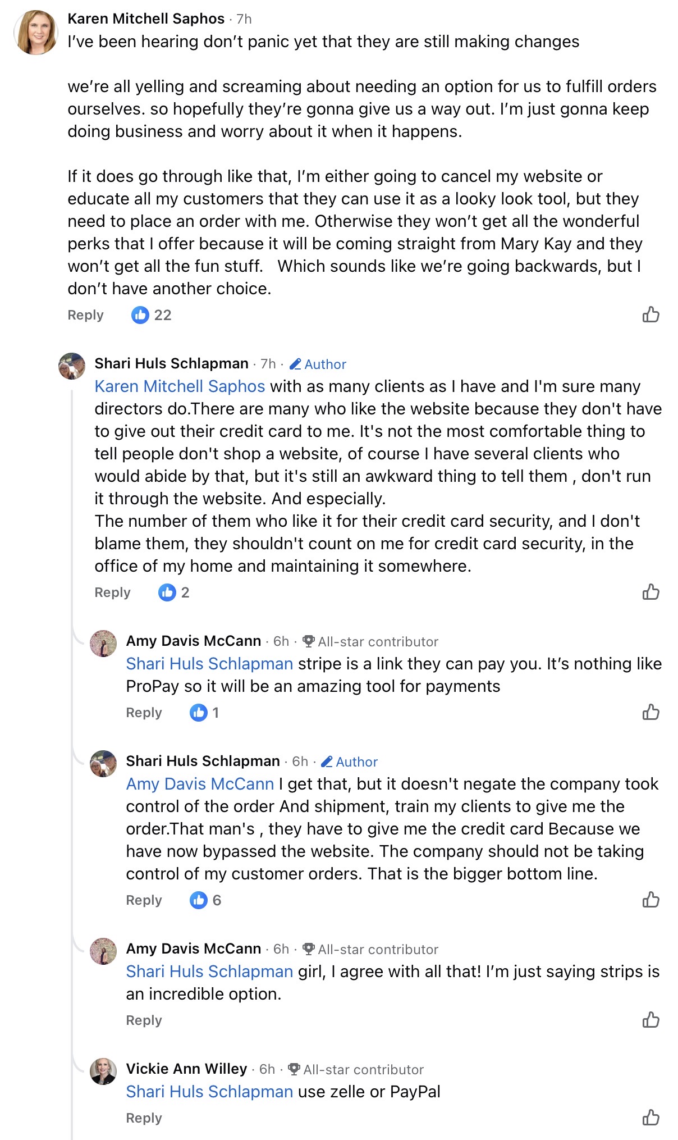View the 2 reactions on Shari's first reply
Viewport: 678px width, 1140px height.
pyautogui.click(x=174, y=592)
